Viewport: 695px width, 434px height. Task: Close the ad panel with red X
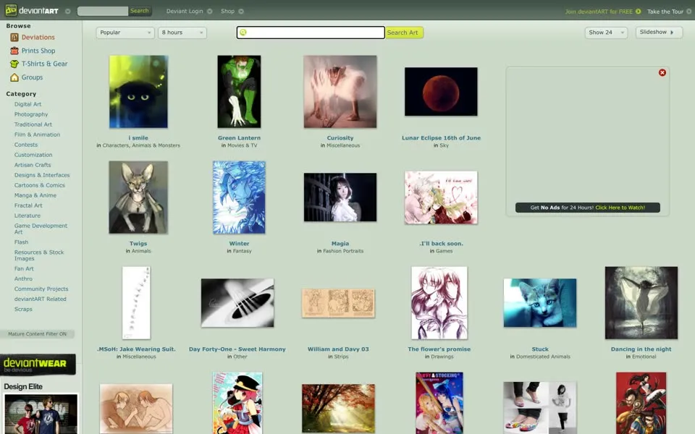(x=662, y=72)
